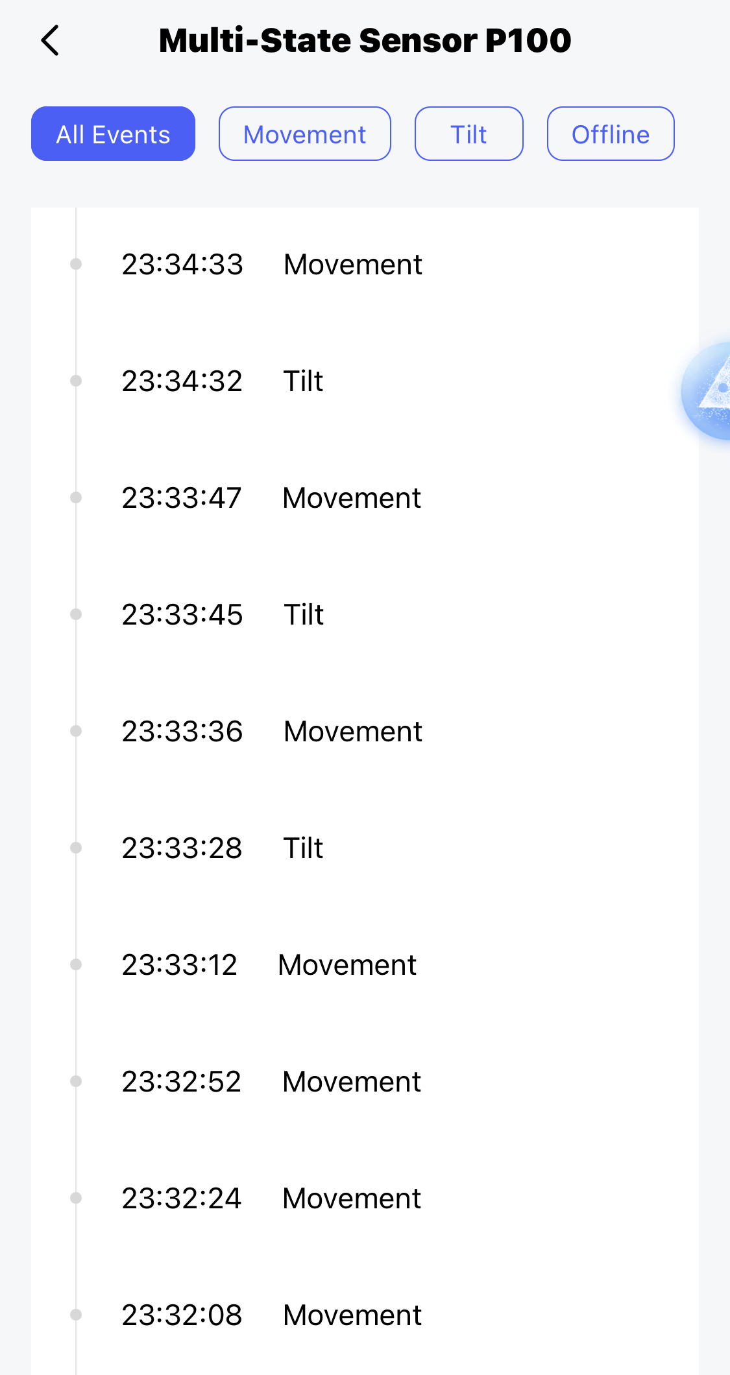
Task: View the 23:32:24 Movement event
Action: [271, 1199]
